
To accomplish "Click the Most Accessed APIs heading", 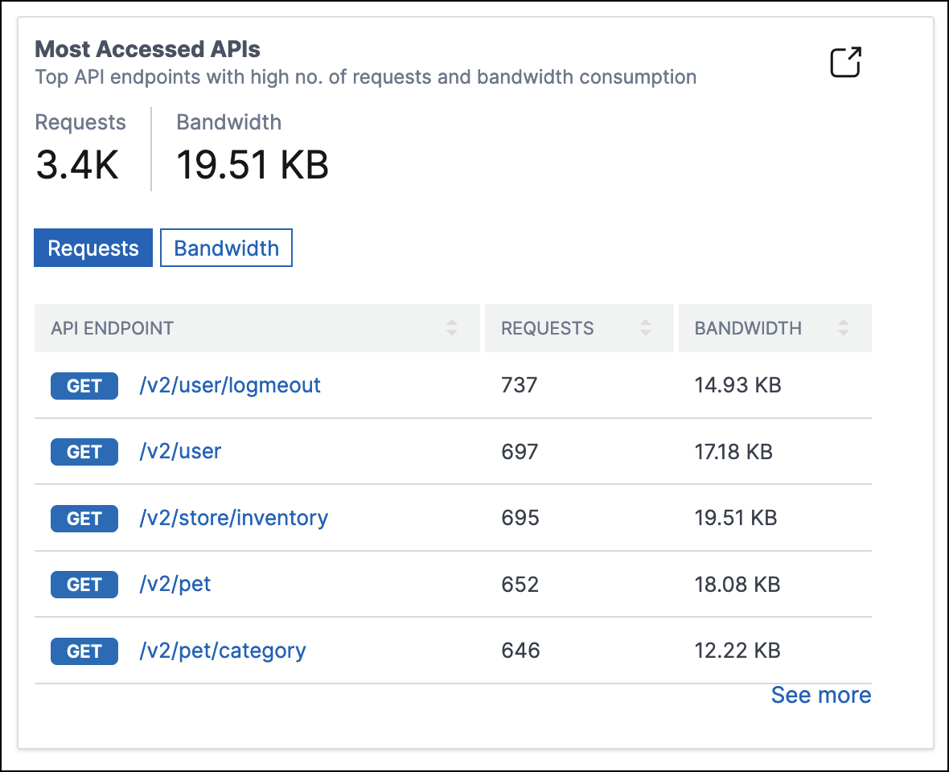I will point(148,49).
